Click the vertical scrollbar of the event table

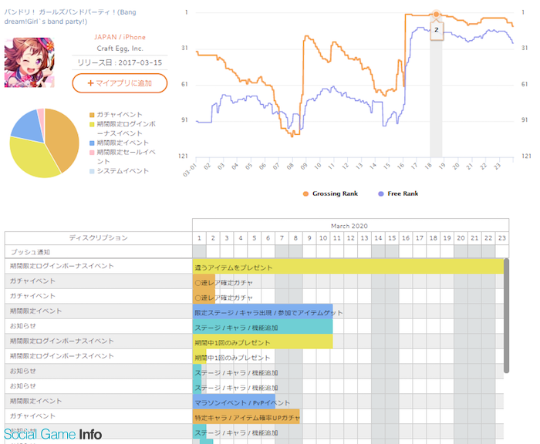[506, 315]
